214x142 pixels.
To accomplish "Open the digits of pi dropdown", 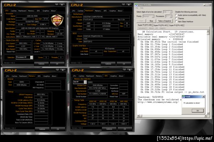I will click(171, 12).
